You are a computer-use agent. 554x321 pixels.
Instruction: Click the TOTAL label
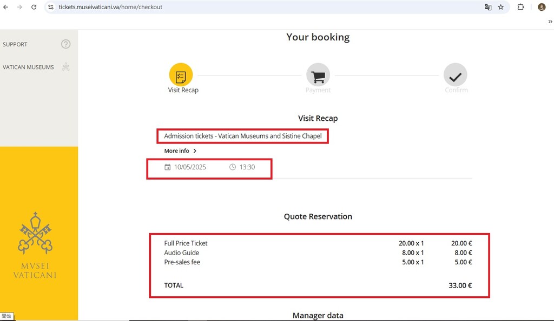174,285
